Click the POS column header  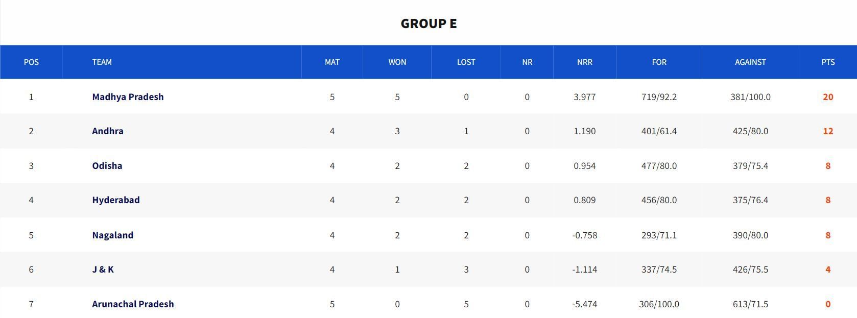point(31,62)
